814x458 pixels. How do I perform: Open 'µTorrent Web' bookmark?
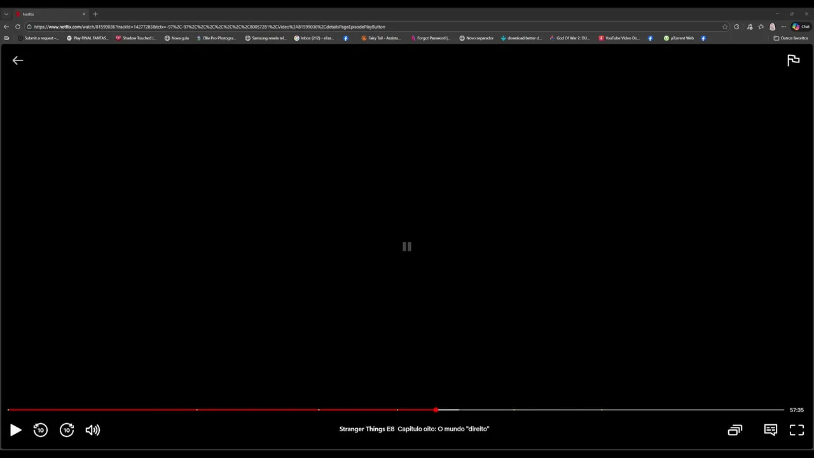pyautogui.click(x=679, y=38)
